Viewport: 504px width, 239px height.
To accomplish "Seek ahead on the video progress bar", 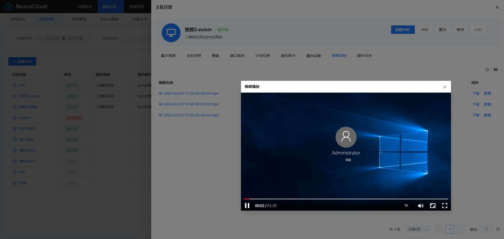I will (x=341, y=199).
